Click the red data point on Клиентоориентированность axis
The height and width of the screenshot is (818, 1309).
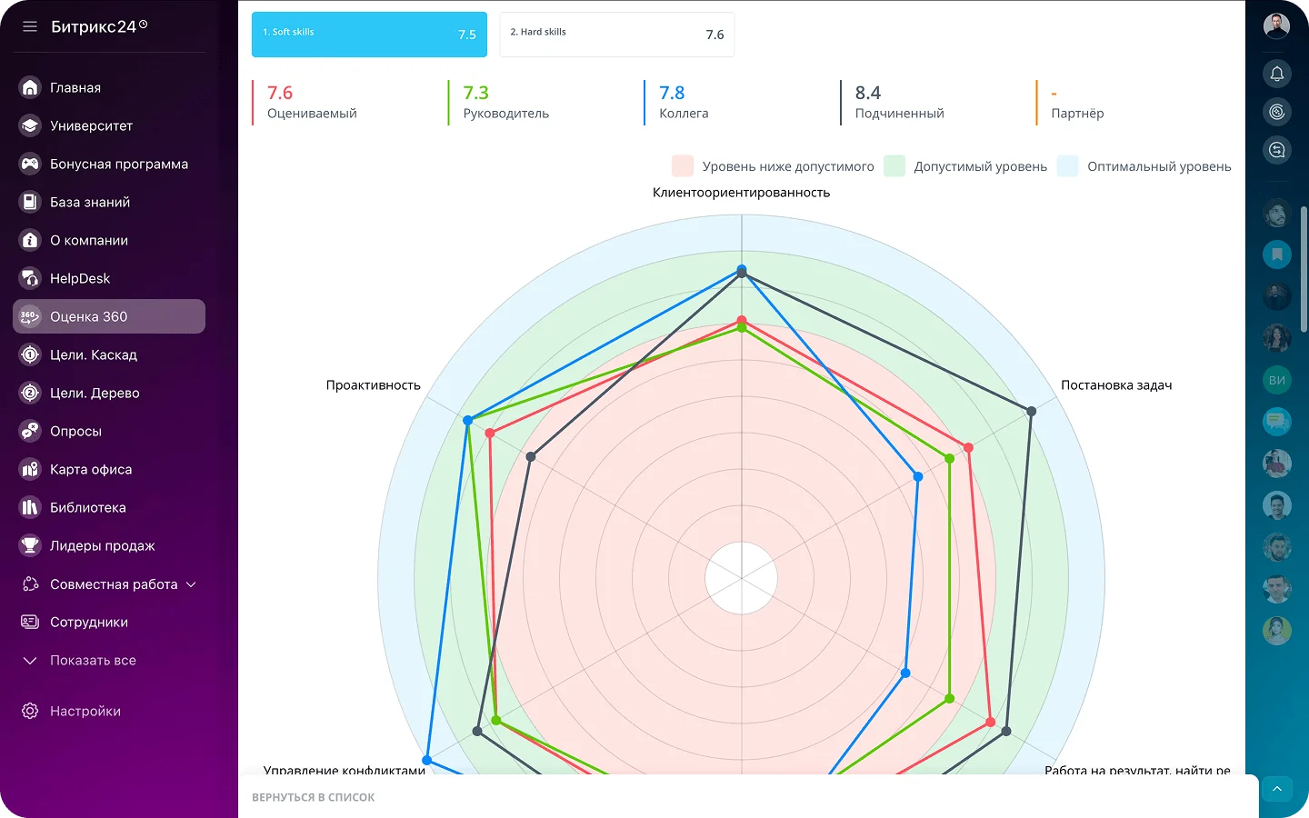tap(742, 321)
